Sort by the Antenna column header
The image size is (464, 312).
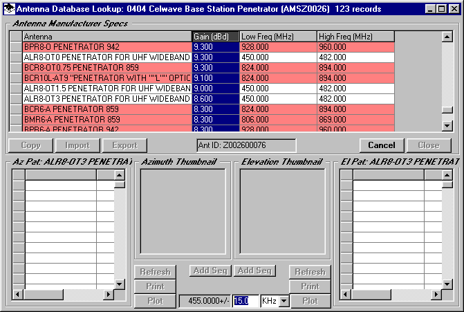pyautogui.click(x=107, y=37)
